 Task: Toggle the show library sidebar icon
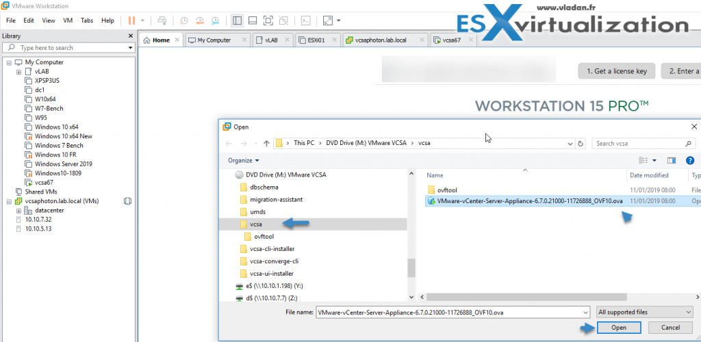coord(236,21)
